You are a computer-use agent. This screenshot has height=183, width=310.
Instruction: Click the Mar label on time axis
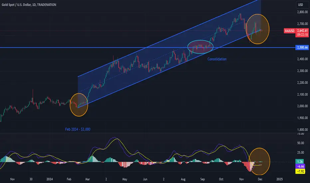87,179
